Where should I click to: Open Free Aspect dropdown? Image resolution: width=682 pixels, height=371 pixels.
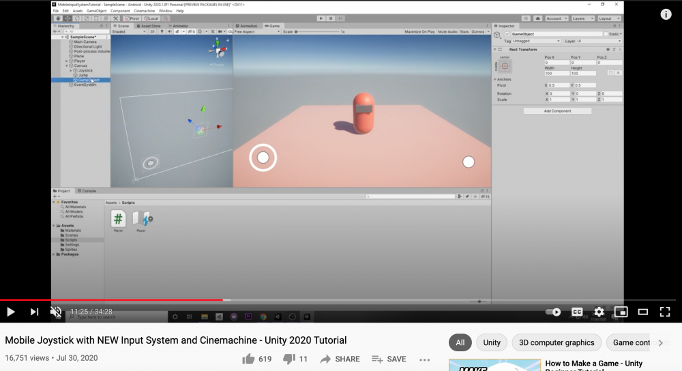pyautogui.click(x=256, y=32)
